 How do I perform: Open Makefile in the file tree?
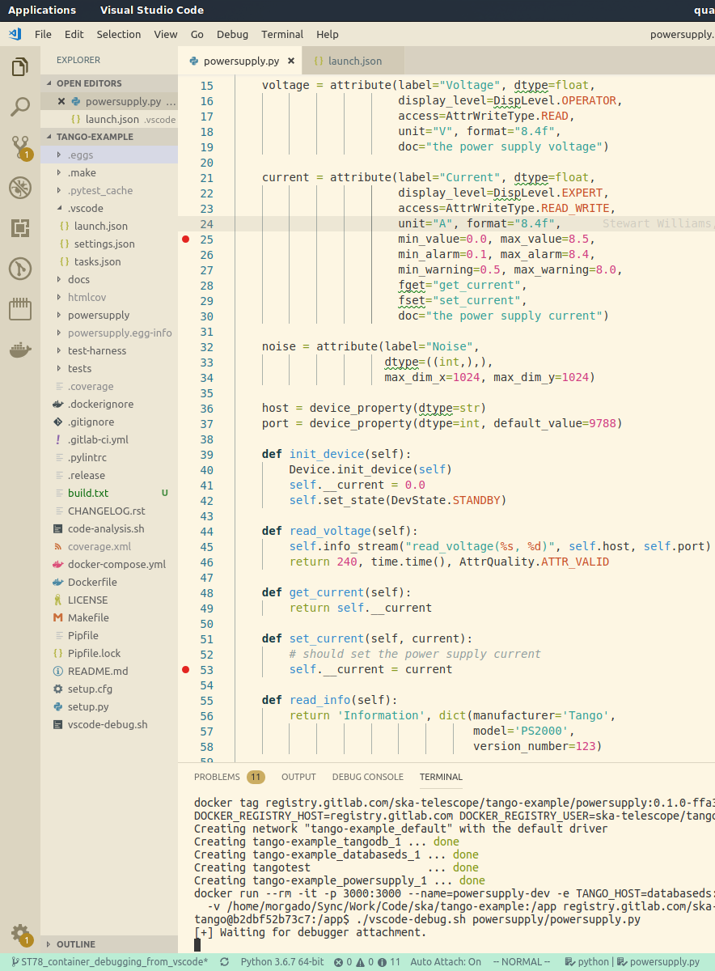[x=109, y=617]
